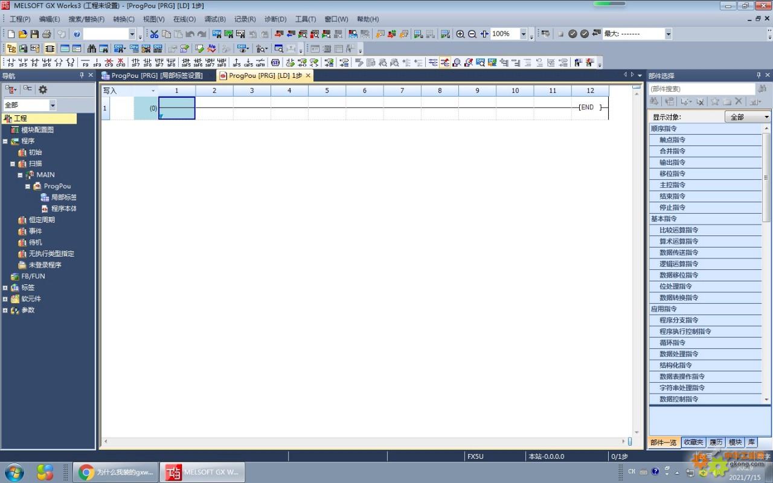This screenshot has width=773, height=483.
Task: Click the Cut scissors icon
Action: (155, 34)
